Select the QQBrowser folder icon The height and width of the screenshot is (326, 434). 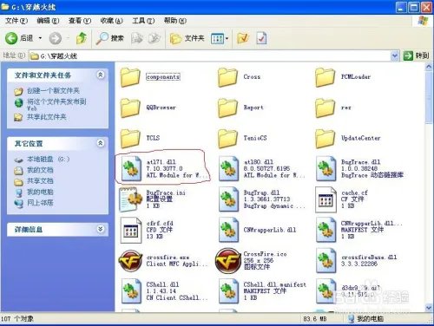pyautogui.click(x=130, y=108)
